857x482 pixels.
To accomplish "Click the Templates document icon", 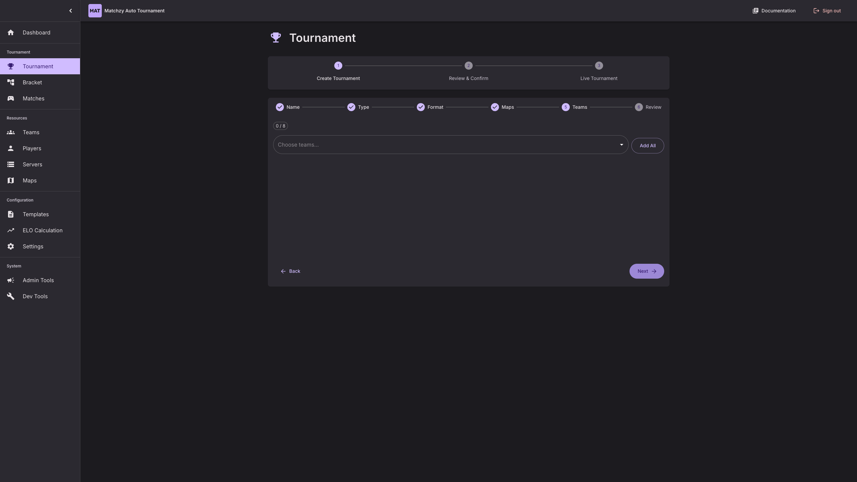I will tap(11, 214).
